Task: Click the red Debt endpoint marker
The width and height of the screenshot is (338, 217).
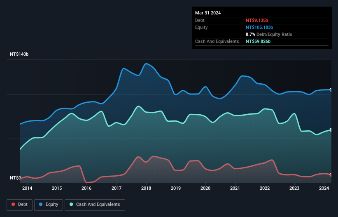Action: 331,175
